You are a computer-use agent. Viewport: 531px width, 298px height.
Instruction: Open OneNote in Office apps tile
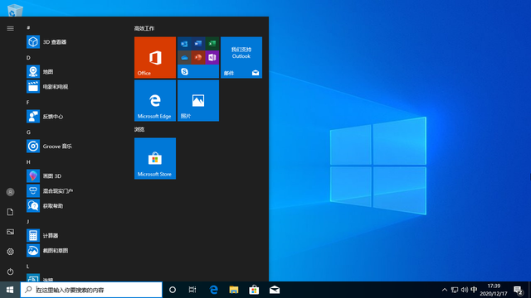(212, 57)
